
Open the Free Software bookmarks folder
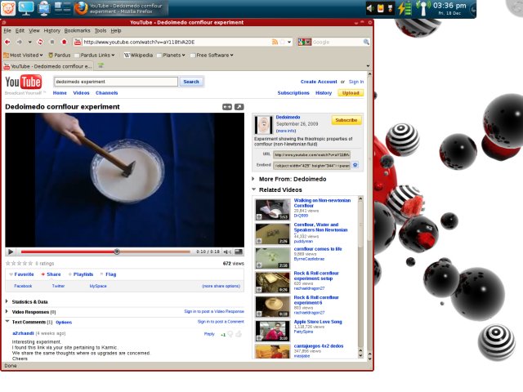click(x=212, y=56)
